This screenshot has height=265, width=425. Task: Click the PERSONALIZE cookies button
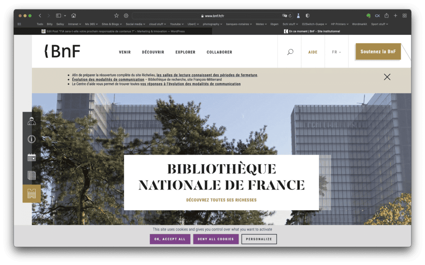[x=259, y=239]
